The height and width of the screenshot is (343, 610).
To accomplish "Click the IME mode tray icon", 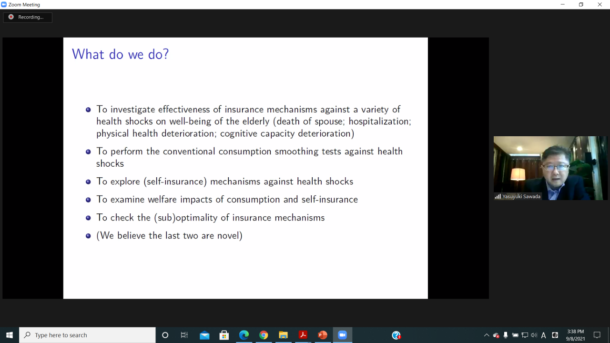I will click(555, 335).
